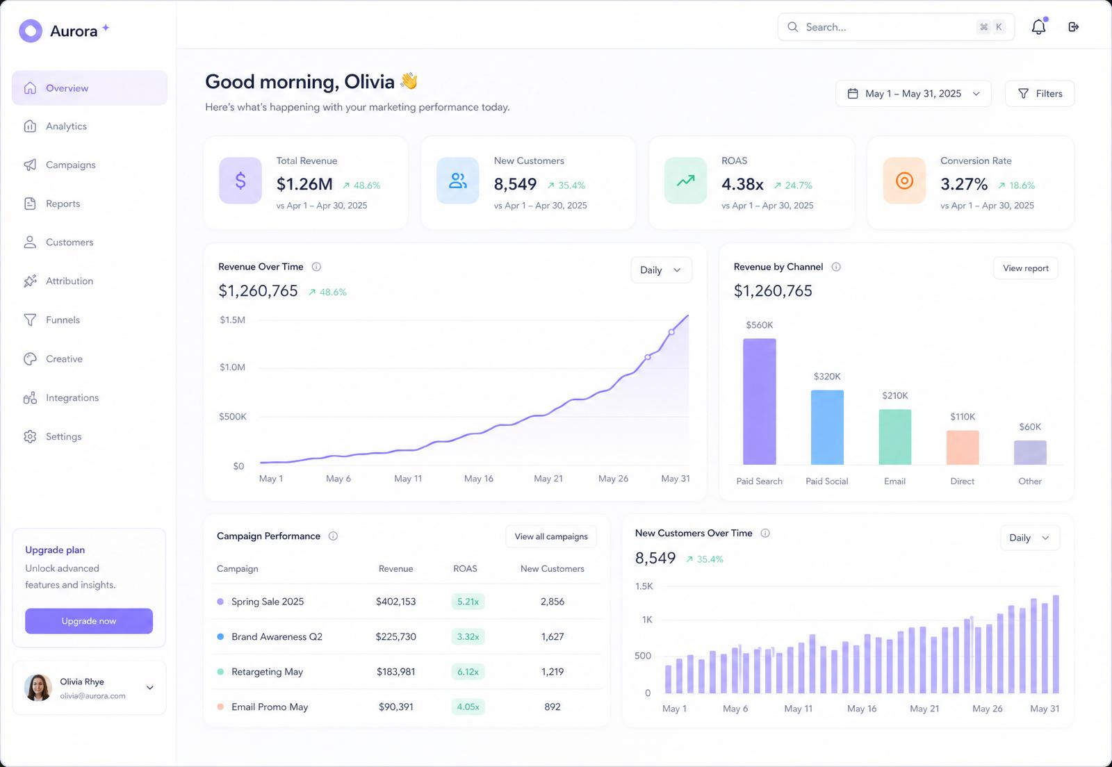Open Reports in sidebar
This screenshot has height=767, width=1112.
[90, 204]
